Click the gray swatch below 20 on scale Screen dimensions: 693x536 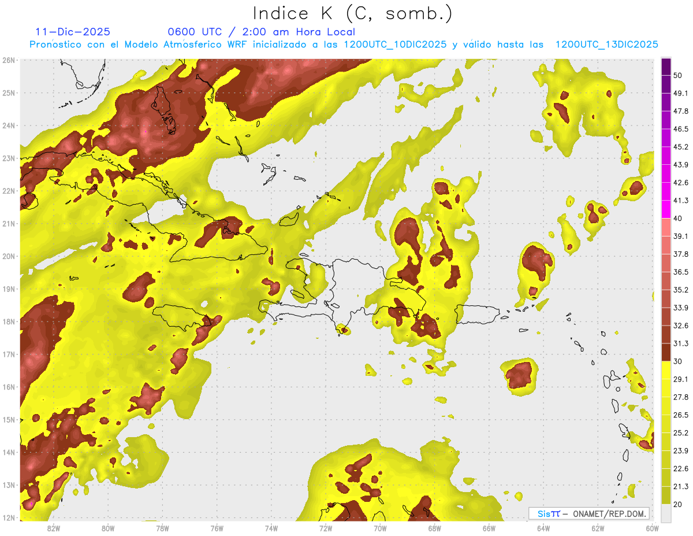tap(666, 512)
